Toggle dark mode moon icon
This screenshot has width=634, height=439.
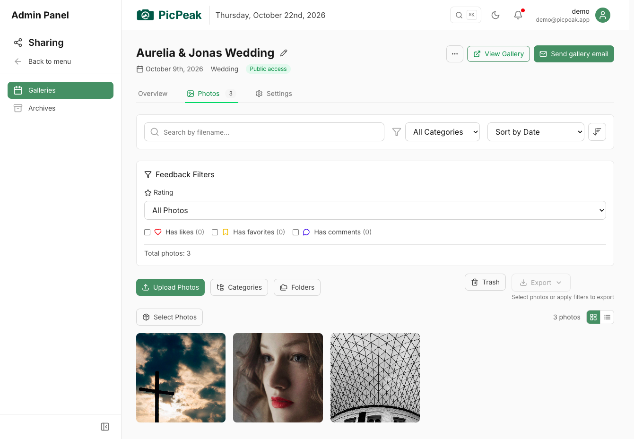click(x=495, y=15)
